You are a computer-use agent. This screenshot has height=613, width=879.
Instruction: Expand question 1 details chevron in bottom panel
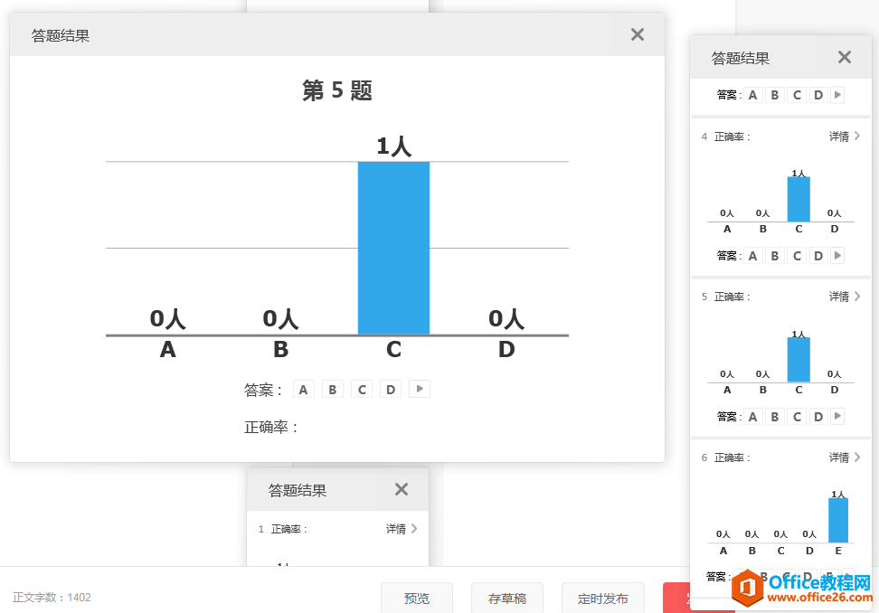[x=413, y=528]
